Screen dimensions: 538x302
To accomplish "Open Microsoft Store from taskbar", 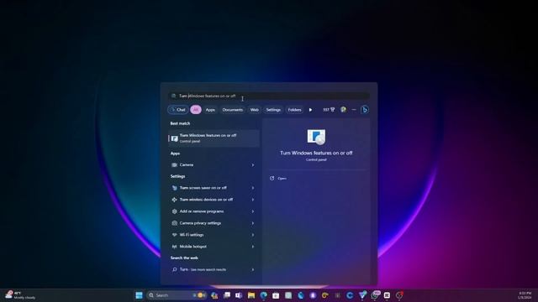I will (276, 295).
